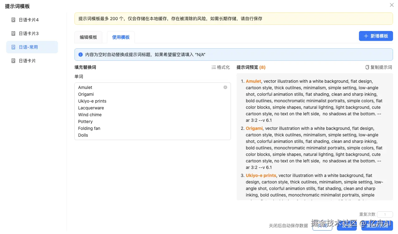
Task: Click the word "Amulet" in the input box
Action: coord(85,87)
